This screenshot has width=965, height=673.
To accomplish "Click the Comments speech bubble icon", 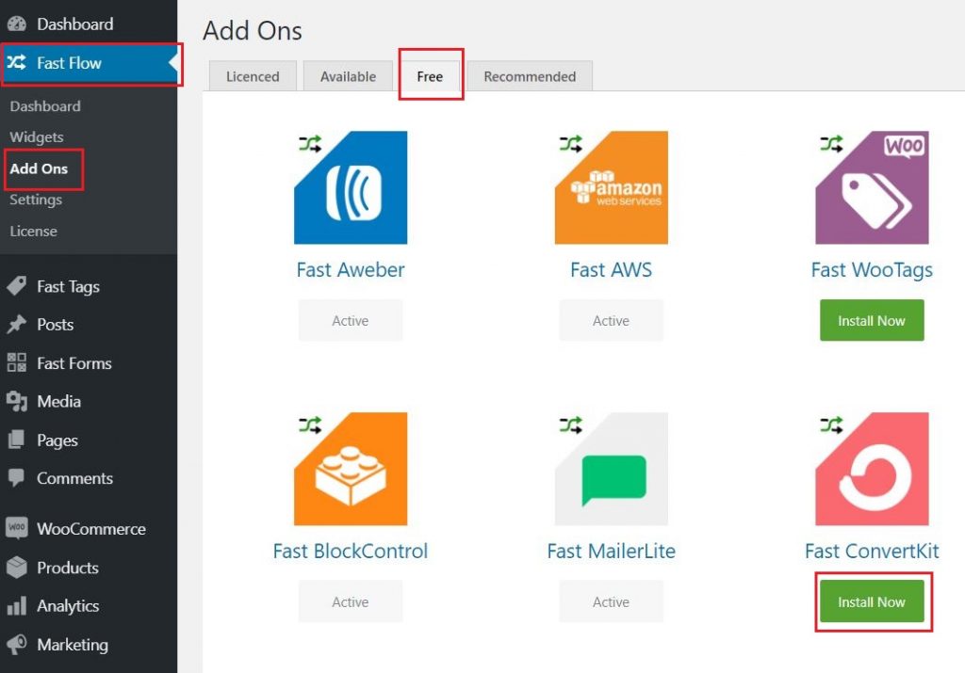I will (17, 477).
